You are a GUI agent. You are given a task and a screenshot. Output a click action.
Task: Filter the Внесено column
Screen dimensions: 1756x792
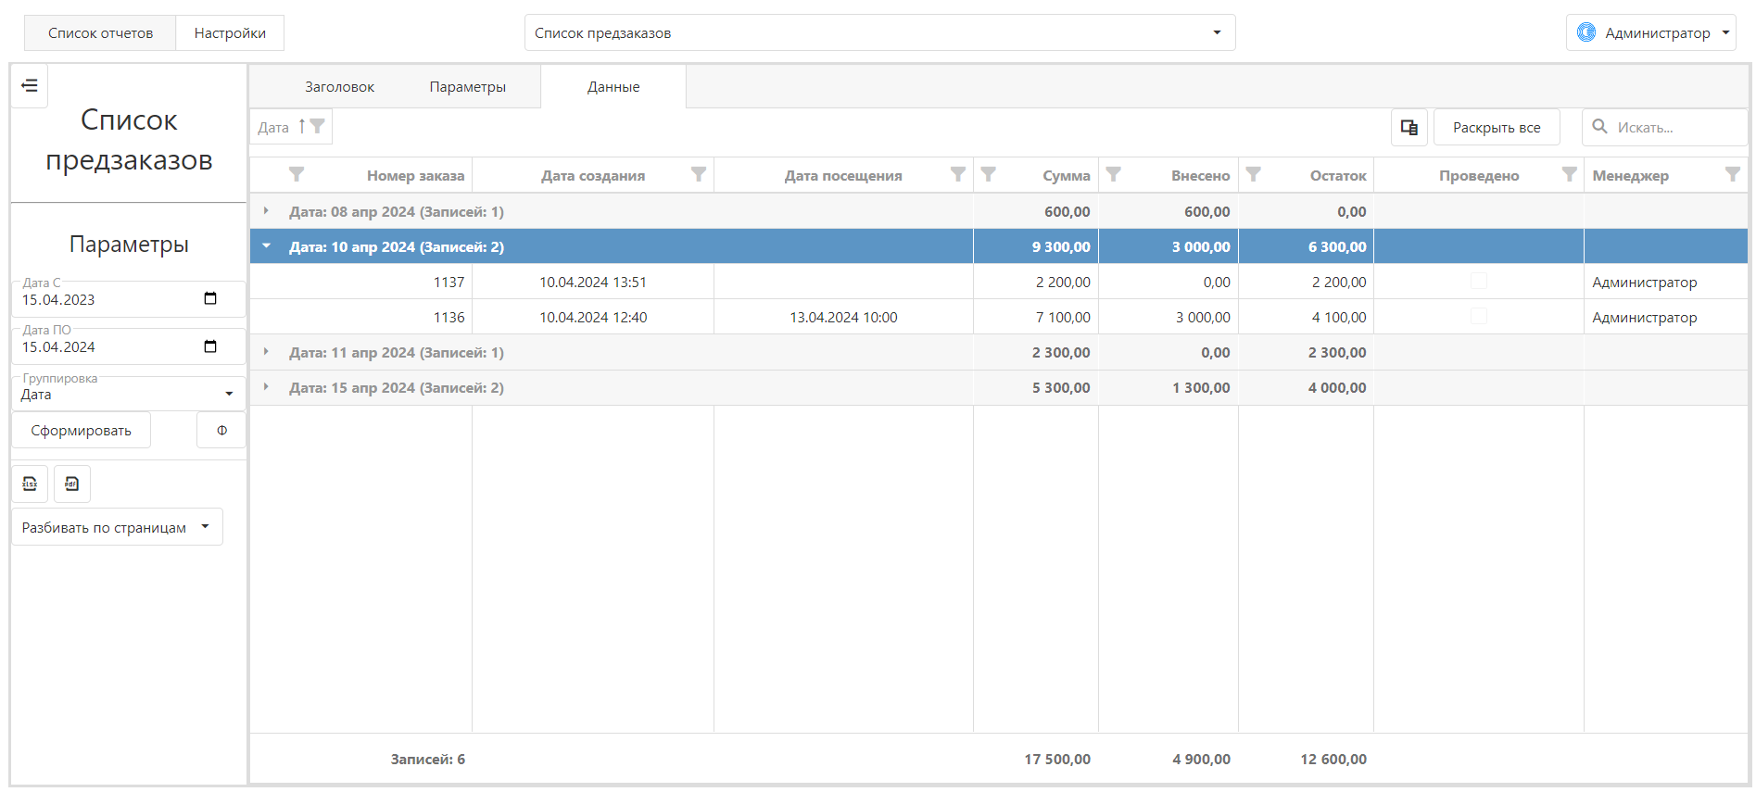click(1114, 174)
